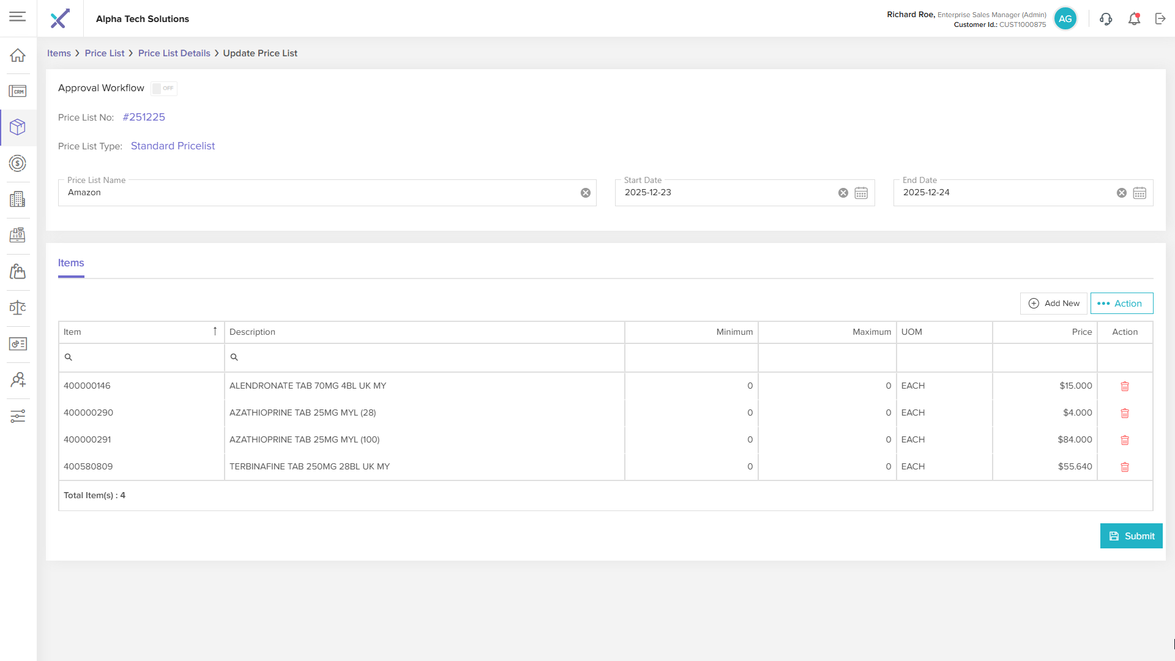This screenshot has width=1175, height=661.
Task: Expand the Action menu button
Action: [x=1121, y=304]
